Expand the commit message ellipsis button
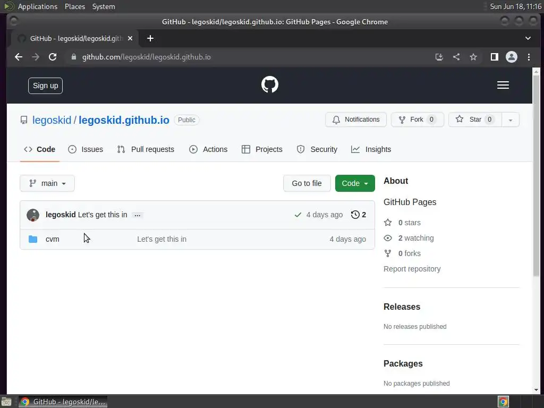Image resolution: width=544 pixels, height=408 pixels. [138, 215]
